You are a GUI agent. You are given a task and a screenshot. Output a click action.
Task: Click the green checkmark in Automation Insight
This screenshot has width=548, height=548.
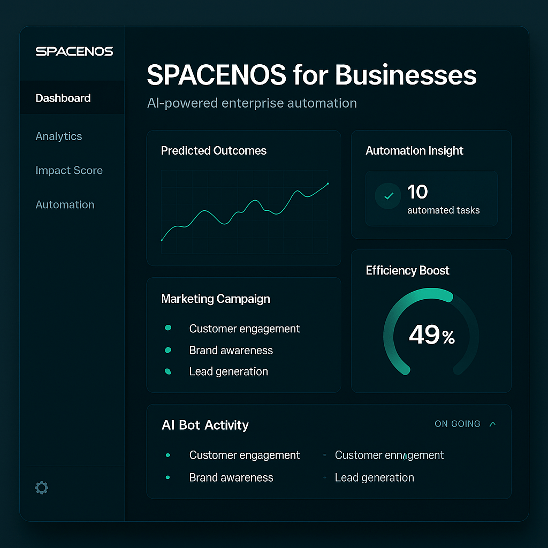387,196
